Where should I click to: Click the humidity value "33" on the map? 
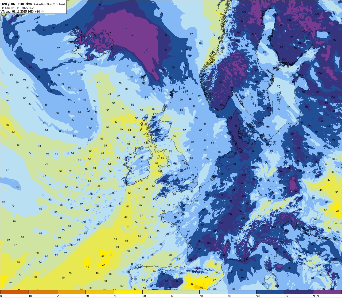point(201,288)
